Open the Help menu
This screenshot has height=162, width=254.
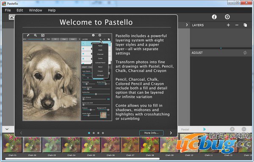click(x=52, y=10)
